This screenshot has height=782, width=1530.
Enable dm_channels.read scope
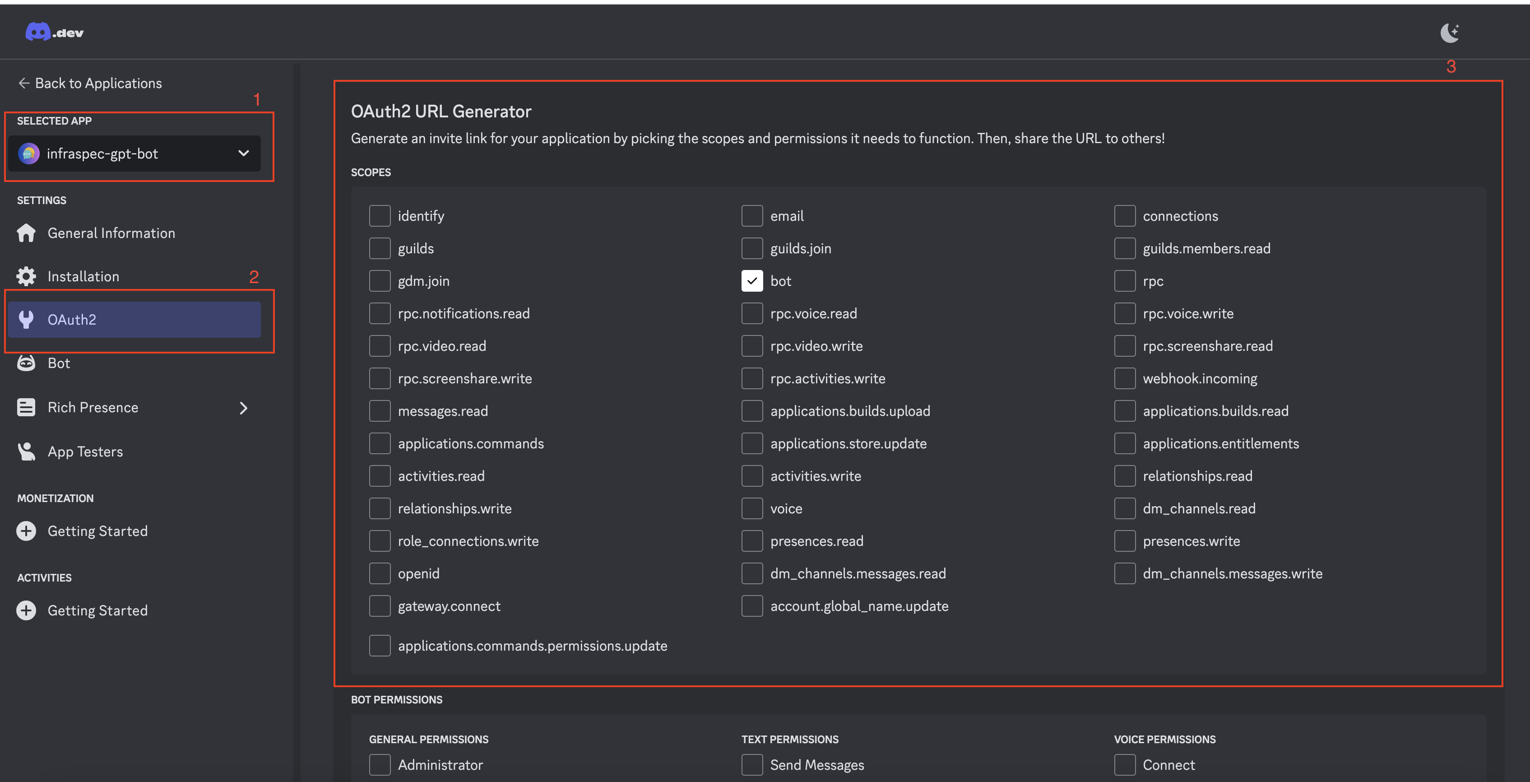[1125, 509]
